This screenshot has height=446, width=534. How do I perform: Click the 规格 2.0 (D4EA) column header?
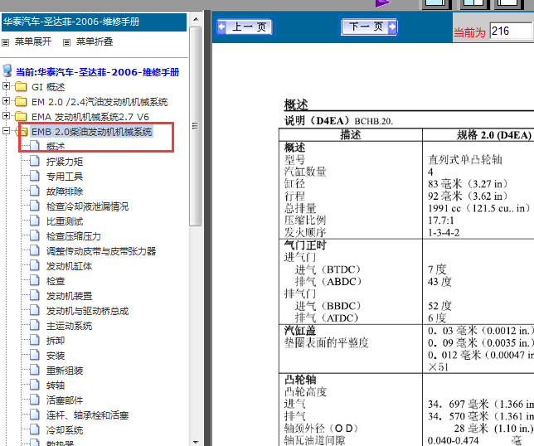[494, 135]
